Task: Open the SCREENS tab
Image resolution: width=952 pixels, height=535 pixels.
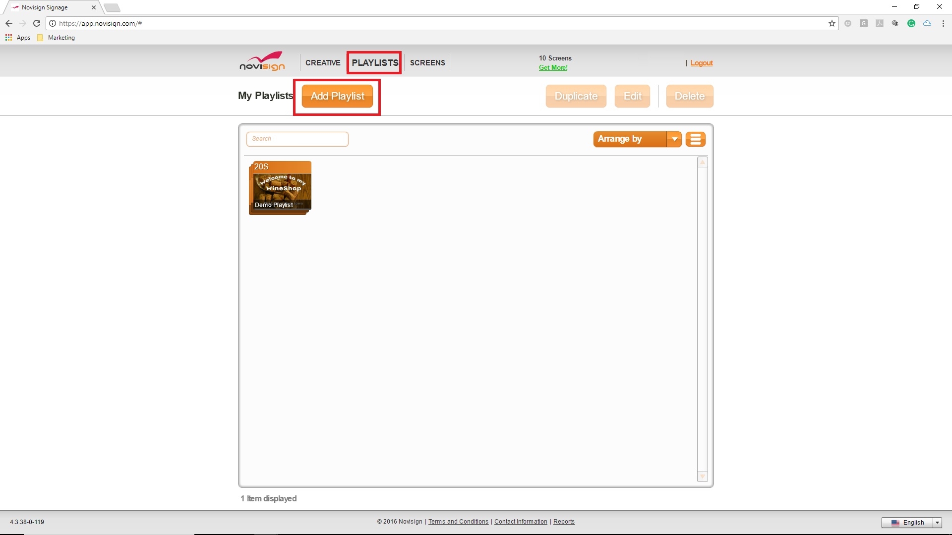Action: pos(427,63)
